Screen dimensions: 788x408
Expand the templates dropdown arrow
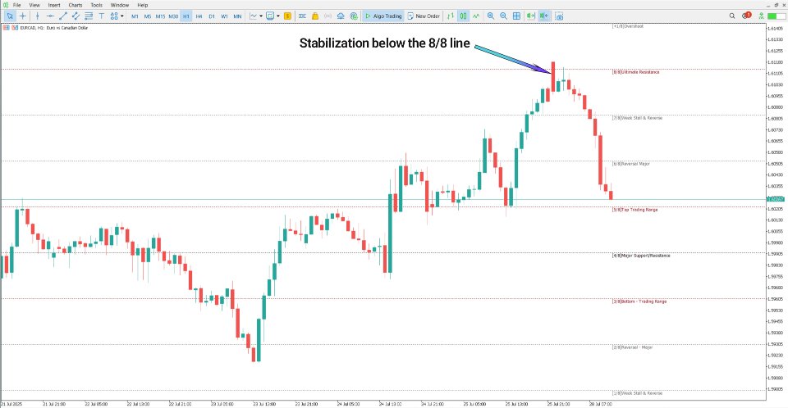coord(278,16)
